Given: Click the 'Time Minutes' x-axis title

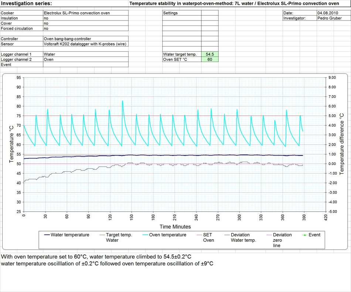Looking at the screenshot, I should click(x=175, y=227).
